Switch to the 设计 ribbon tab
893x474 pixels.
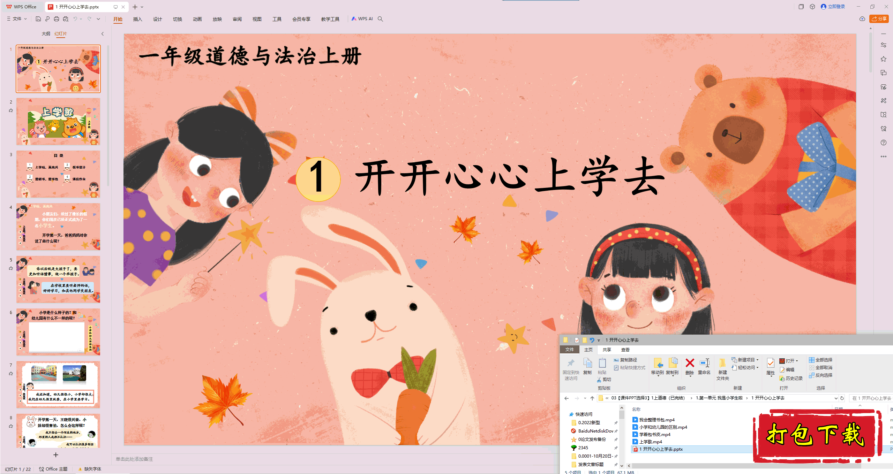157,19
